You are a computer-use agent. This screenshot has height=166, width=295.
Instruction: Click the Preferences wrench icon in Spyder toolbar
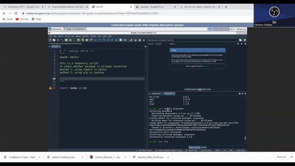pos(131,40)
